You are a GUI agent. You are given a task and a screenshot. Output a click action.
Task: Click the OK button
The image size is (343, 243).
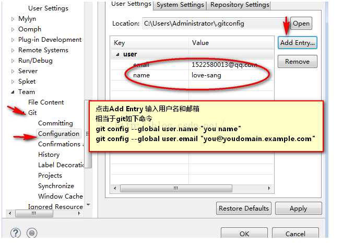click(x=244, y=234)
